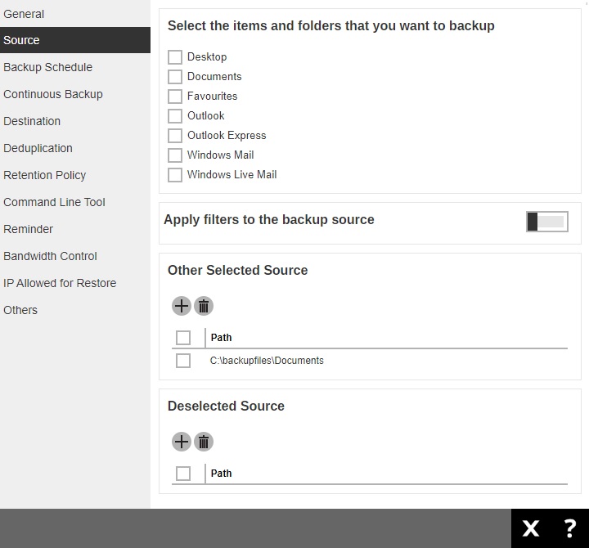
Task: Go to IP Allowed for Restore
Action: [75, 283]
